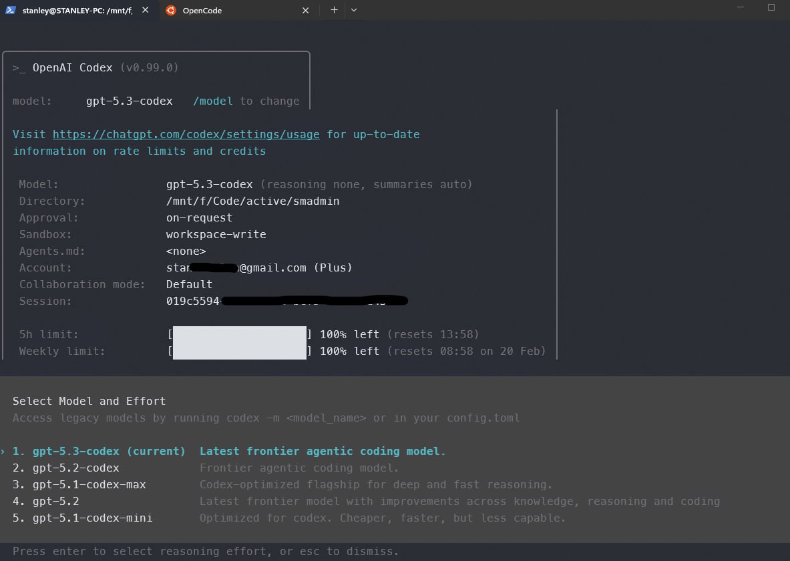790x561 pixels.
Task: Maximize the terminal window
Action: click(771, 8)
